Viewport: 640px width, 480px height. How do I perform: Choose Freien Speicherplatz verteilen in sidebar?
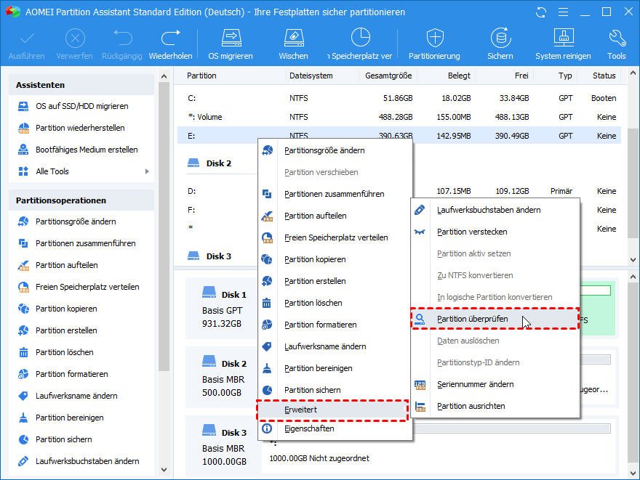[x=87, y=287]
